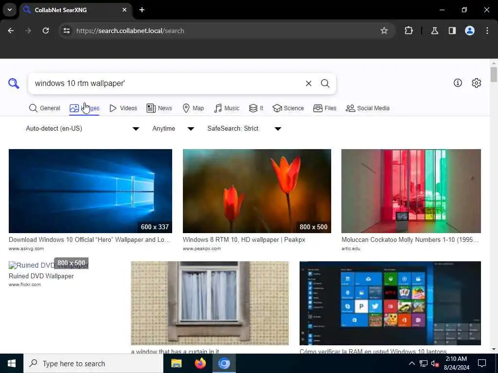
Task: Open the Chrome three-dot menu
Action: [487, 31]
